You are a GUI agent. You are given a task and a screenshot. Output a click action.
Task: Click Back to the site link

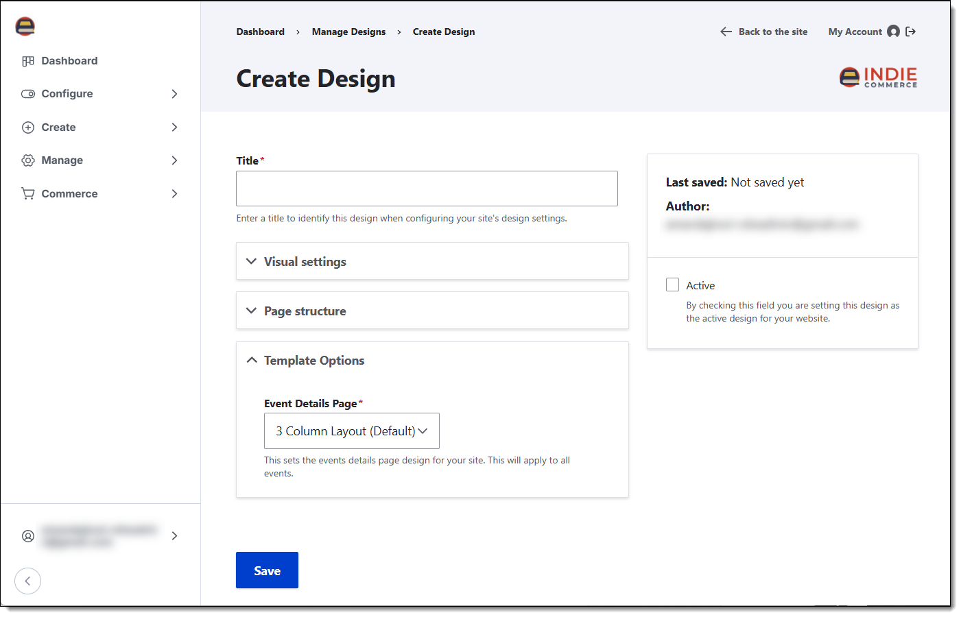(x=773, y=32)
